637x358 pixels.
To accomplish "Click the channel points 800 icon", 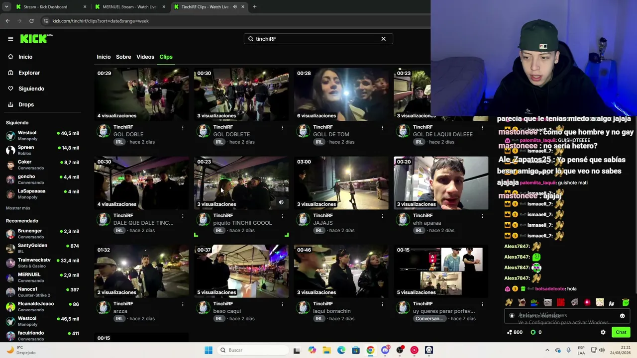I will tap(510, 332).
